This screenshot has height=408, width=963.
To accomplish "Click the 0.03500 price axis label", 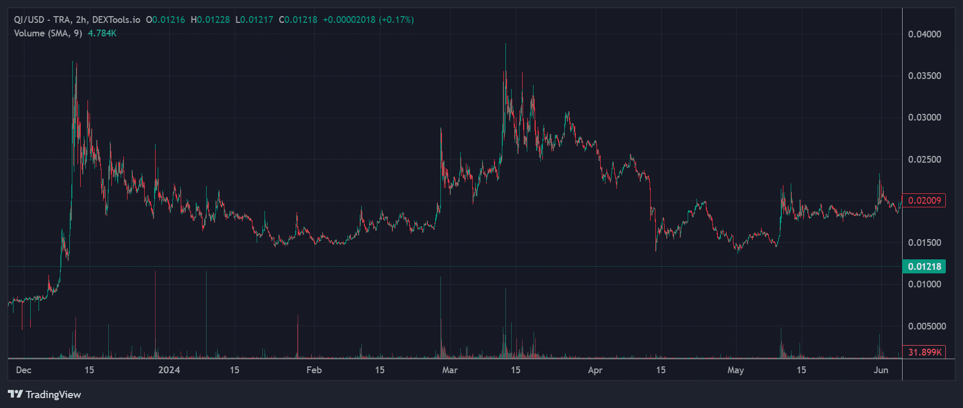I will (924, 76).
